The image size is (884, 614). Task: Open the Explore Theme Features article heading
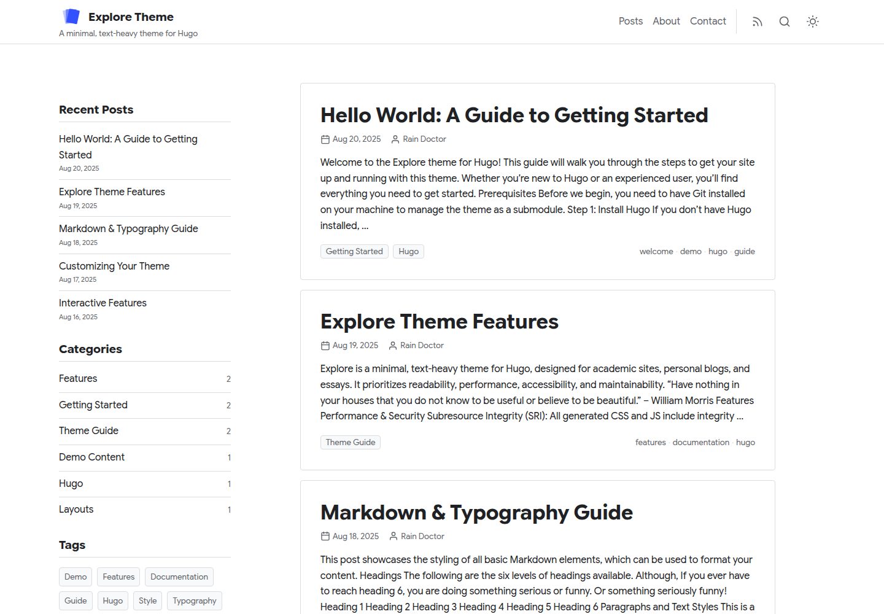pyautogui.click(x=440, y=321)
